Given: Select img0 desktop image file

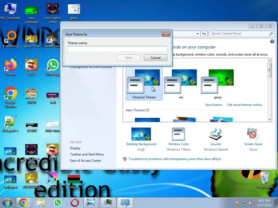Looking at the screenshot, I should click(10, 154).
